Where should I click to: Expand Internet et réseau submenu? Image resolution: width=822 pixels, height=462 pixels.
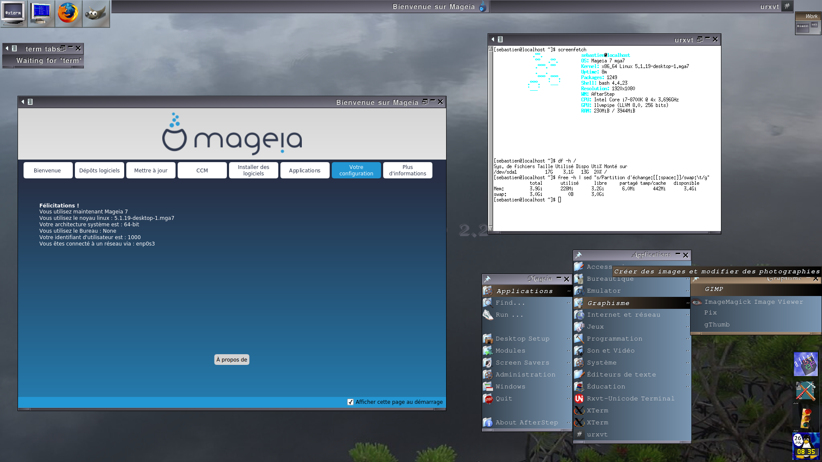(688, 315)
